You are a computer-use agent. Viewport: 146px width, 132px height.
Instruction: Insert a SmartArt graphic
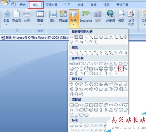(x=86, y=16)
